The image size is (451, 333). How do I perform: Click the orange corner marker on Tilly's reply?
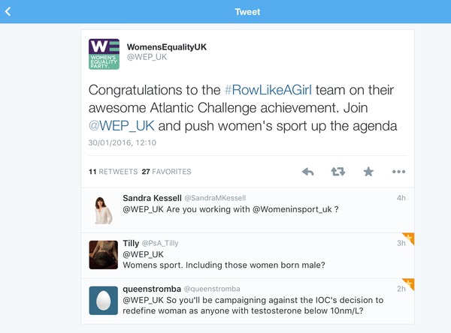click(410, 238)
